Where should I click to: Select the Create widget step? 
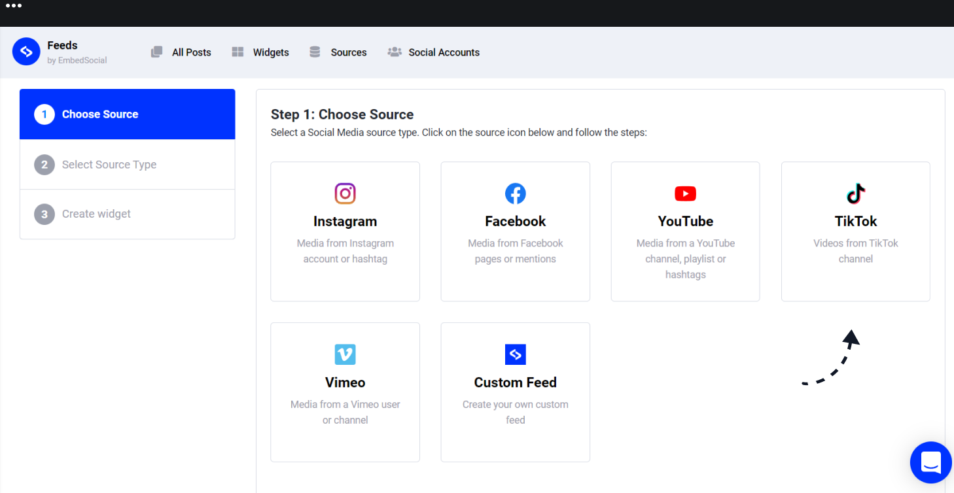tap(128, 214)
